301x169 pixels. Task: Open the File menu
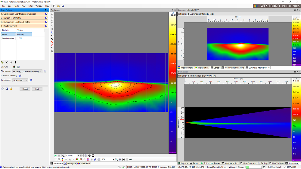[x=4, y=6]
